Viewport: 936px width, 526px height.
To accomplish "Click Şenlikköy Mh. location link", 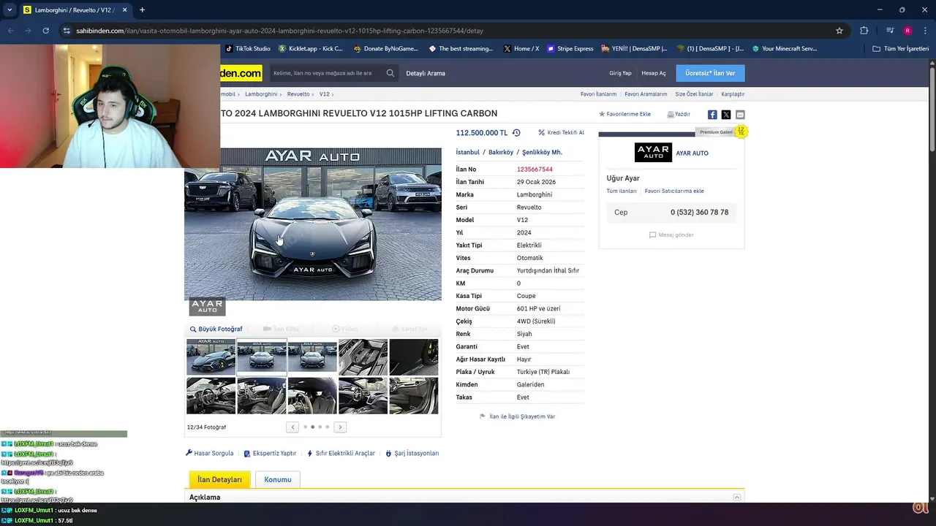I will [x=542, y=153].
